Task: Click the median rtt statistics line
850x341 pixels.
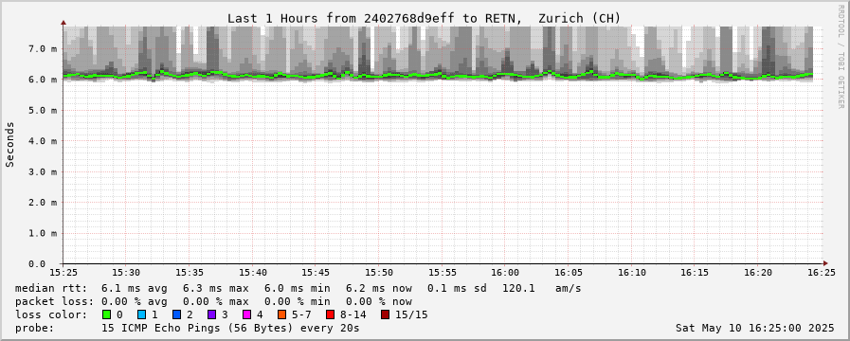Action: click(x=298, y=288)
